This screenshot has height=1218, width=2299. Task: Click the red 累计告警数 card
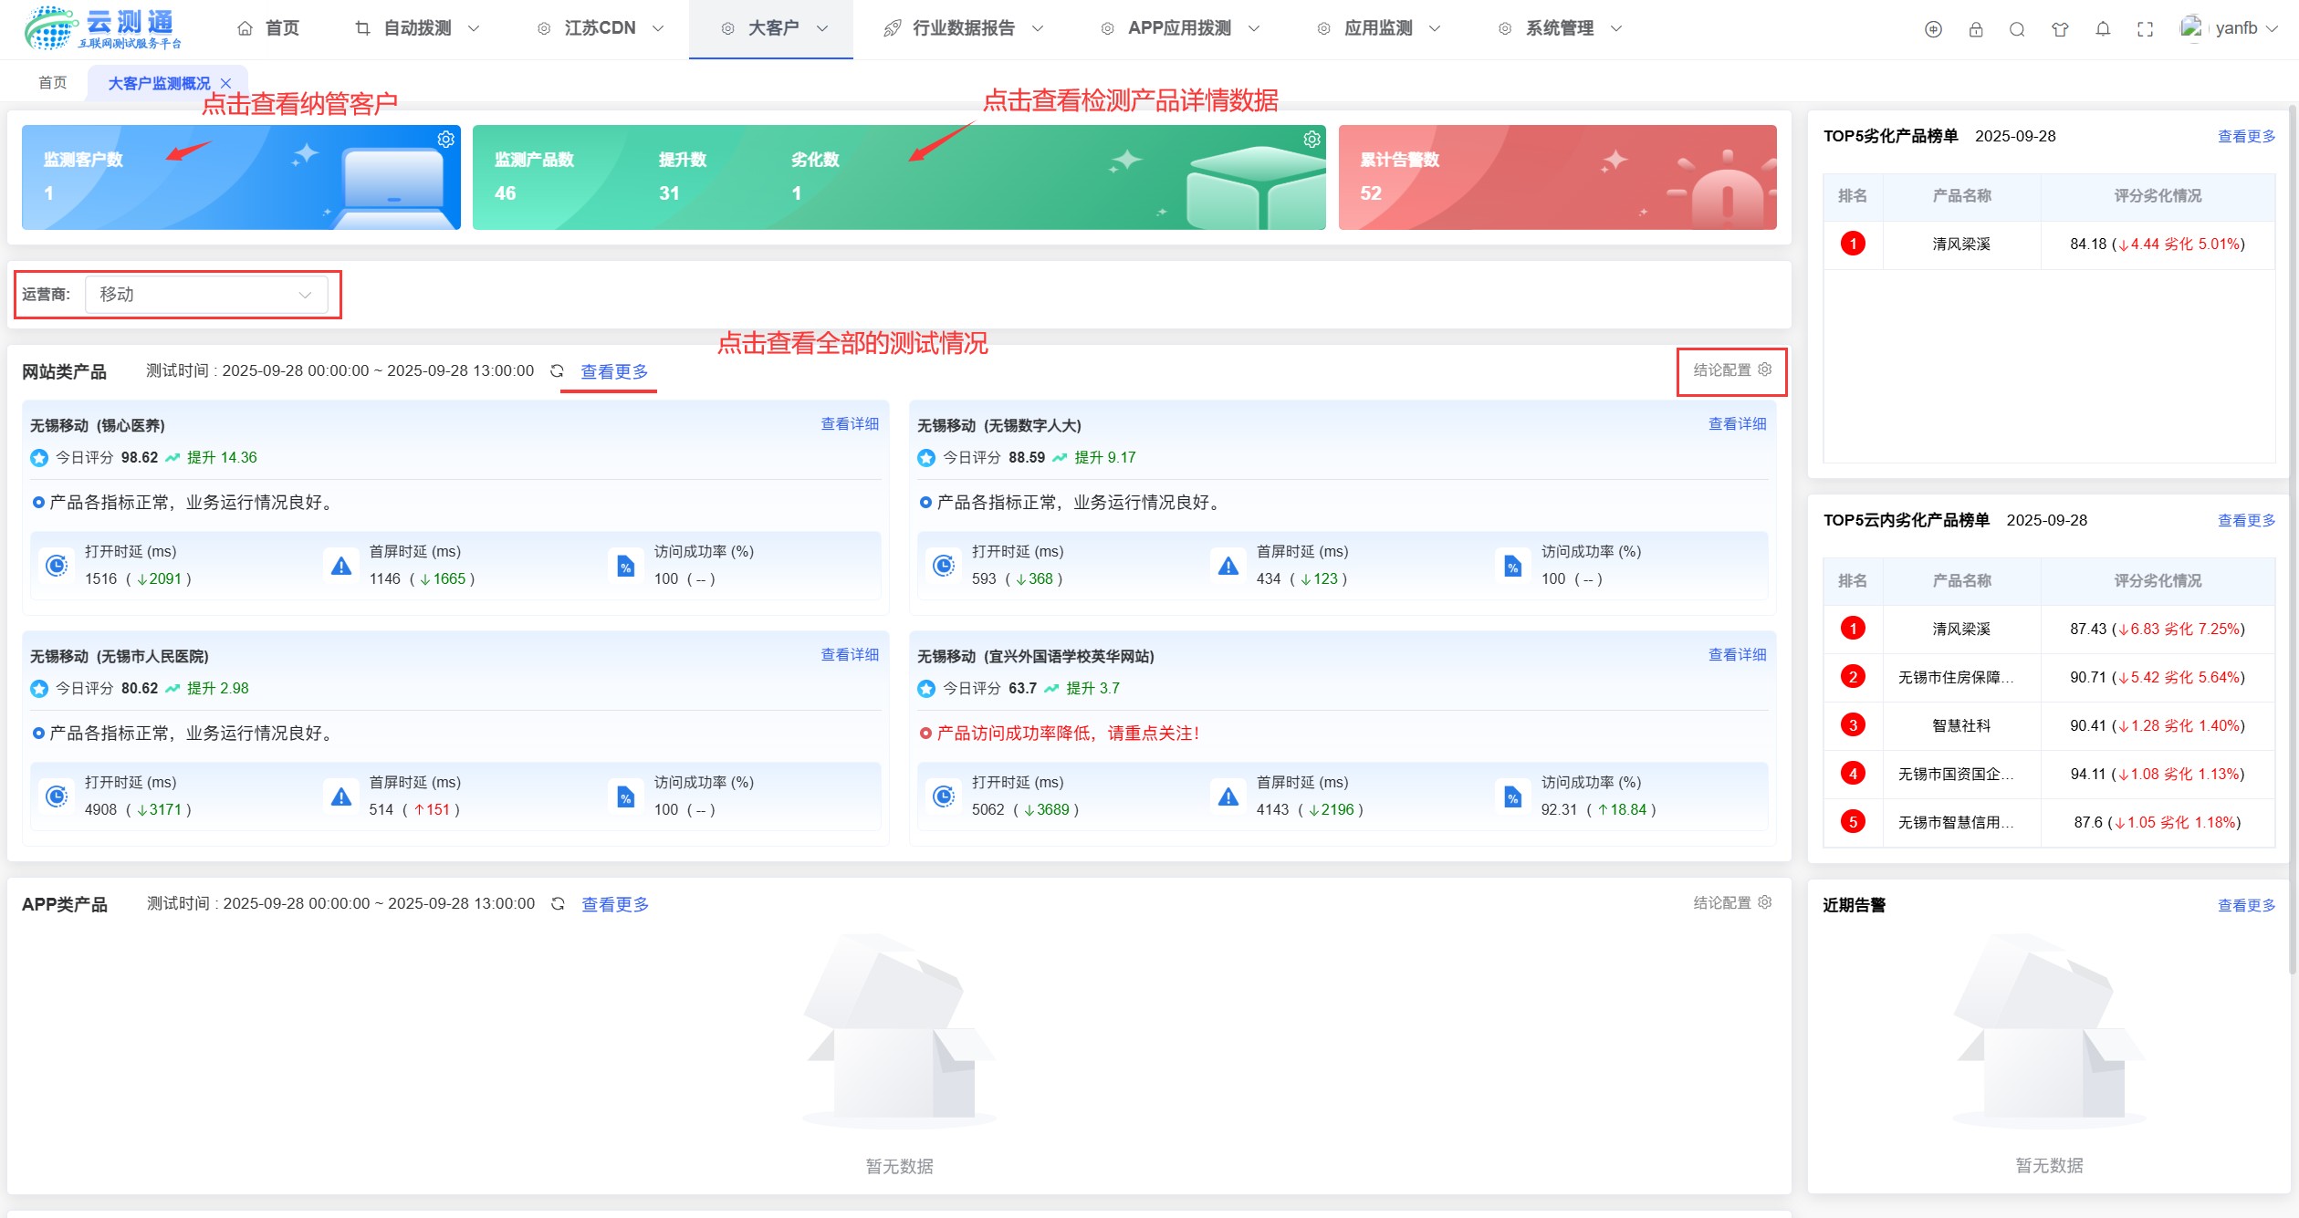click(1557, 177)
